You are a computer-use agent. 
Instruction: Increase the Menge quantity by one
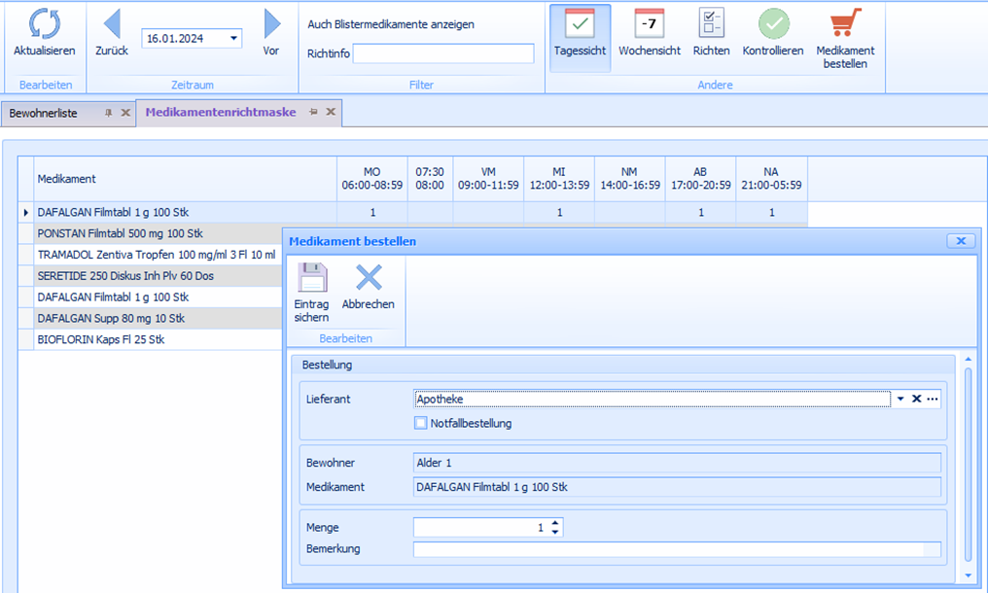(555, 523)
